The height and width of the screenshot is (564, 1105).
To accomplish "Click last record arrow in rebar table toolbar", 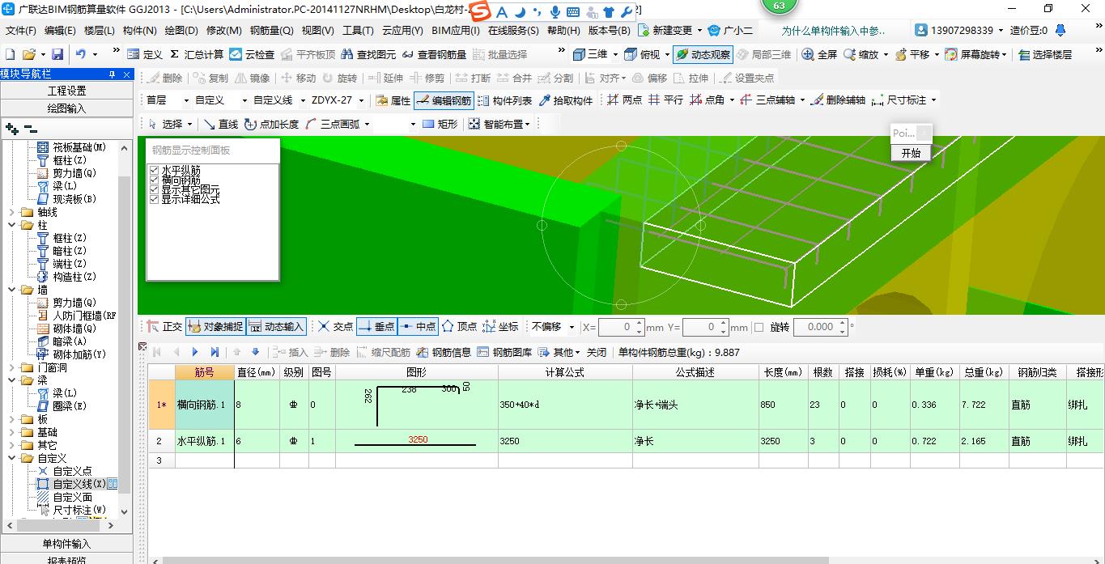I will pyautogui.click(x=215, y=352).
